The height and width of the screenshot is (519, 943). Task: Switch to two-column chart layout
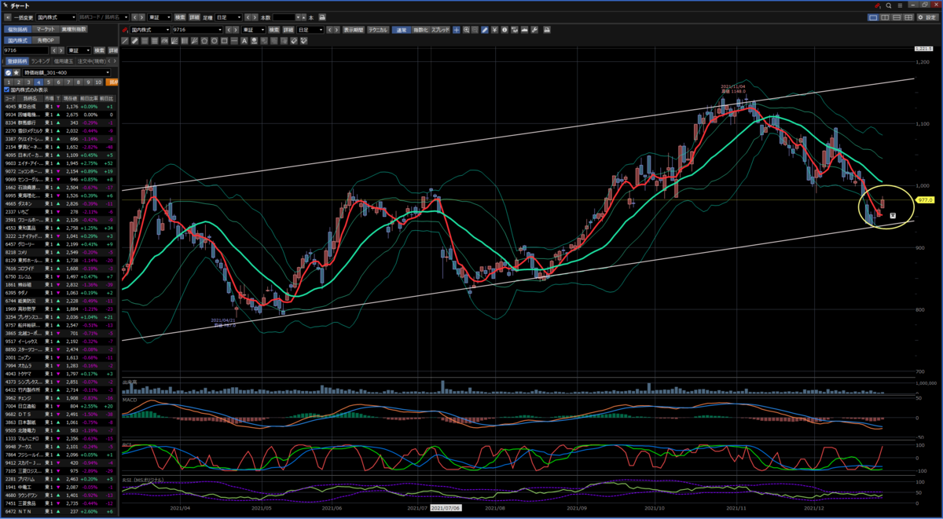886,16
